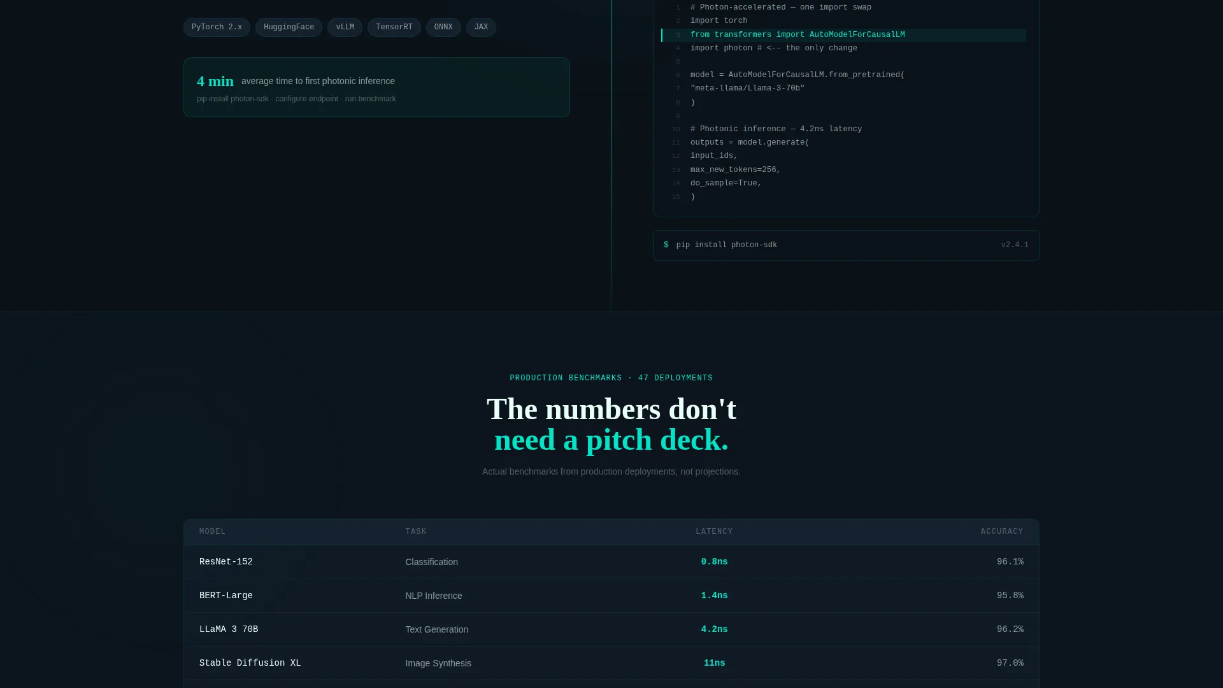Click the teal heading 'need a pitch deck.'
Viewport: 1223px width, 688px height.
(611, 440)
